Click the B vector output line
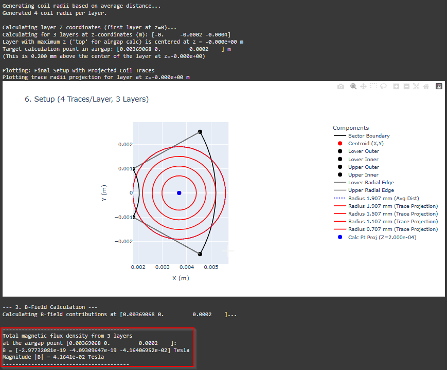 96,350
